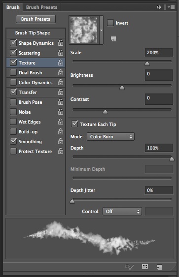Click the lock icon beside Smoothing
Screen dimensions: 179x277
pyautogui.click(x=61, y=141)
